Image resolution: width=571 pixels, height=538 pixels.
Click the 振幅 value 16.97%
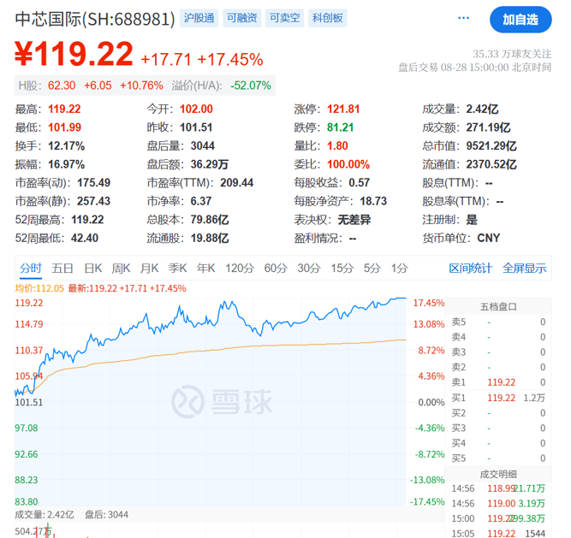point(66,164)
